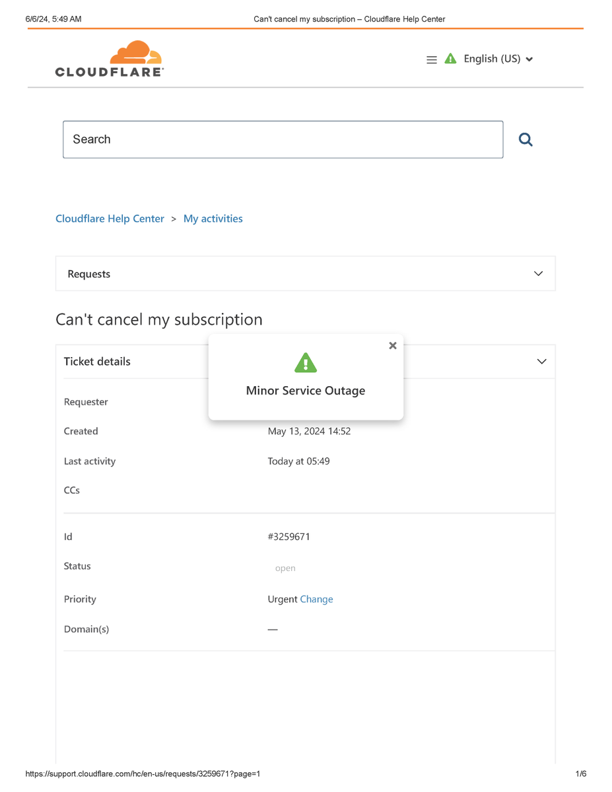Click the open status label
Image resolution: width=612 pixels, height=792 pixels.
point(285,568)
